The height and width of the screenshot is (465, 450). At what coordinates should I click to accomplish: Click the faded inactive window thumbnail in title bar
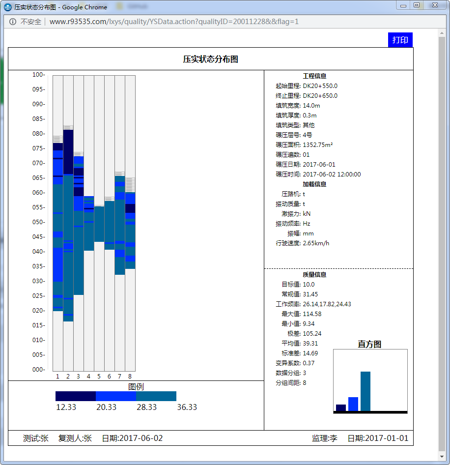click(132, 7)
